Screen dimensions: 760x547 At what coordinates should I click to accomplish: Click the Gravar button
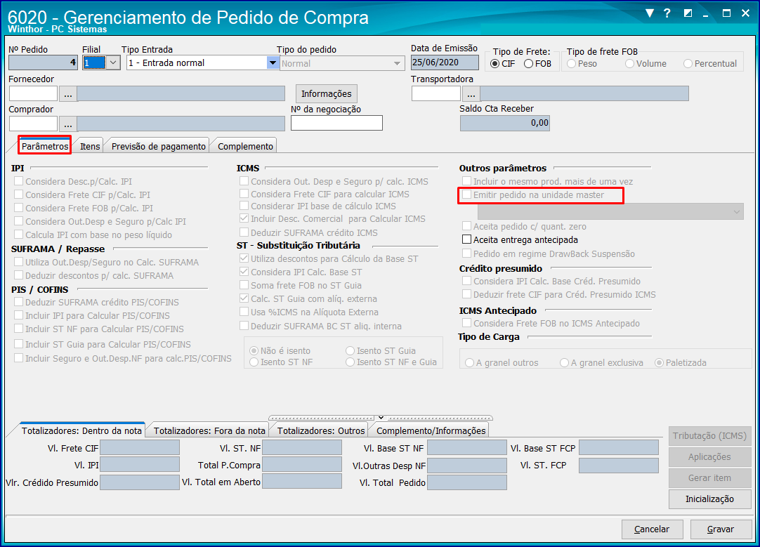click(721, 529)
